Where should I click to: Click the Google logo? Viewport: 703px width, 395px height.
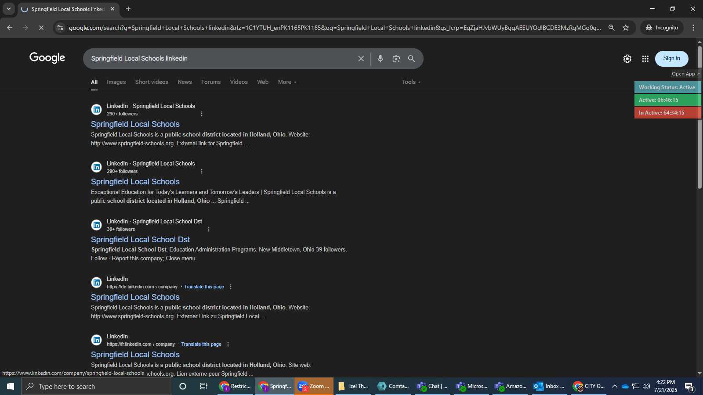47,58
